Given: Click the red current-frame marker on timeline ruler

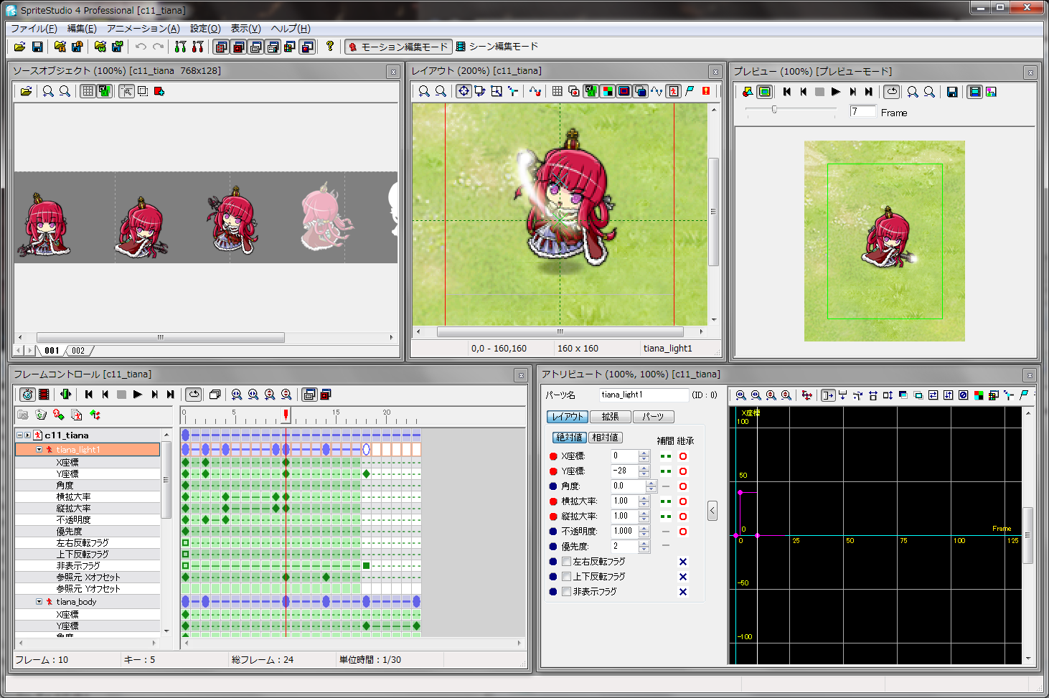Looking at the screenshot, I should (x=286, y=415).
